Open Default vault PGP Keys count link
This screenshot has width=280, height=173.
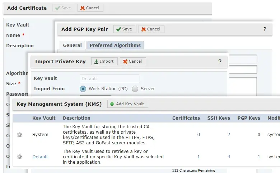point(259,157)
